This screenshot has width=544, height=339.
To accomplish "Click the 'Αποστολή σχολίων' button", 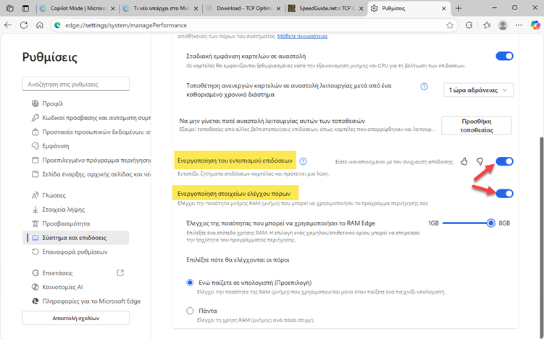I will pos(75,318).
